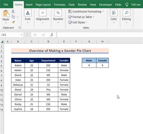Click the Cut scissors icon
The image size is (143, 134).
click(x=13, y=11)
